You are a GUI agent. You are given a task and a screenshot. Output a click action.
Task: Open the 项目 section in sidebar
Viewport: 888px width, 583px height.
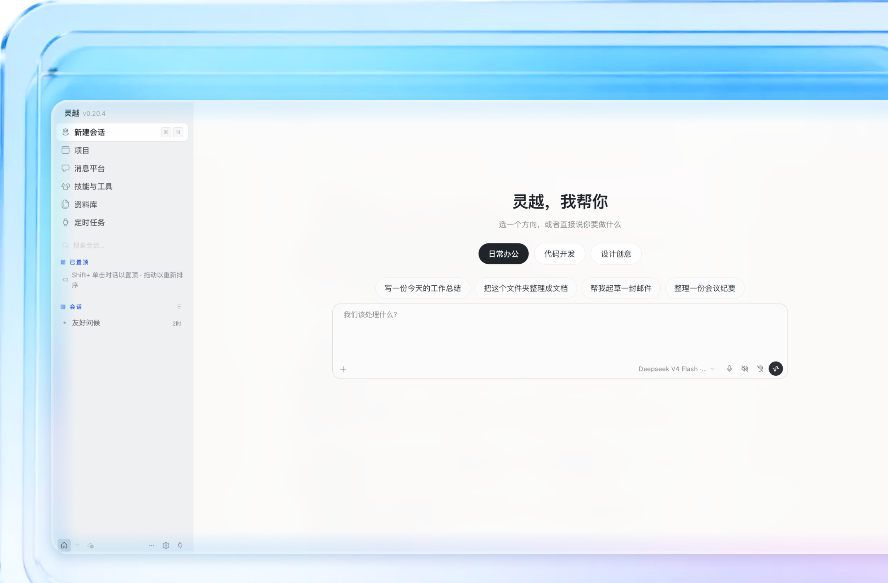[122, 150]
